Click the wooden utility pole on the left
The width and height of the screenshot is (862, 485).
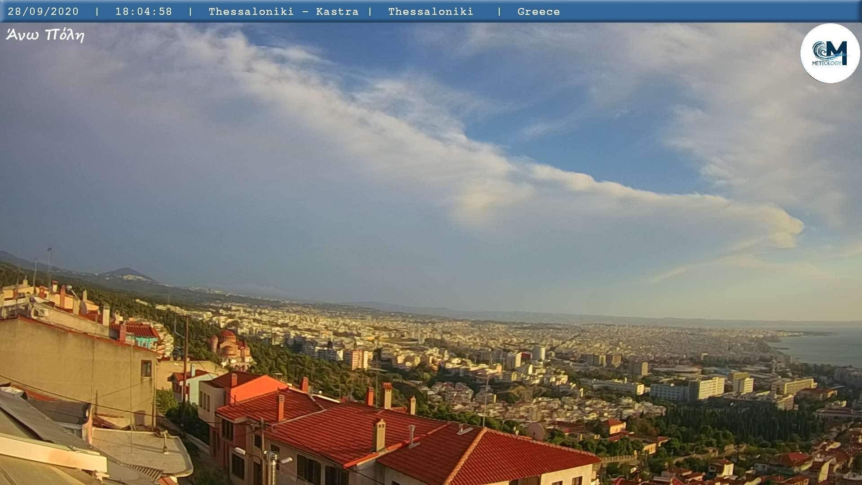[185, 359]
